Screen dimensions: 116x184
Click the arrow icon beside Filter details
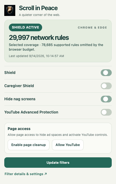click(x=46, y=174)
